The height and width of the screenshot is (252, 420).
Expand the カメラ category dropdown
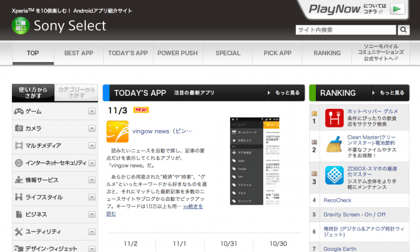(92, 128)
